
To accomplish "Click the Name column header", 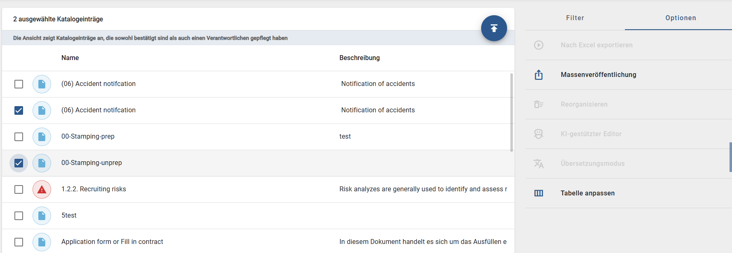I will coord(70,58).
